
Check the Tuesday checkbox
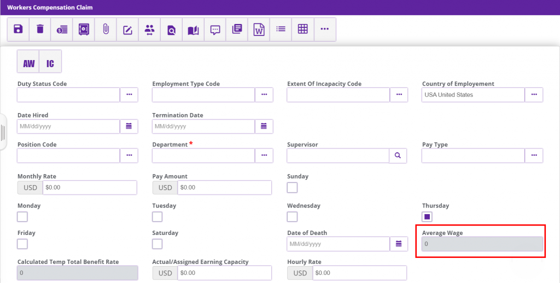(157, 217)
